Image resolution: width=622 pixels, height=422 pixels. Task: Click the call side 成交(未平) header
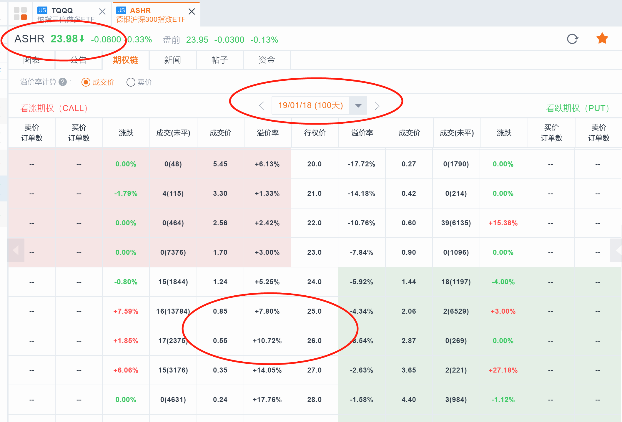coord(173,133)
